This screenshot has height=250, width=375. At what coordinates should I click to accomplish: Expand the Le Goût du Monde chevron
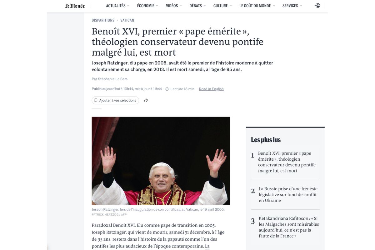point(274,6)
